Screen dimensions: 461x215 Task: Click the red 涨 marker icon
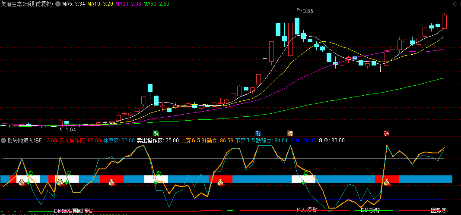pyautogui.click(x=386, y=133)
